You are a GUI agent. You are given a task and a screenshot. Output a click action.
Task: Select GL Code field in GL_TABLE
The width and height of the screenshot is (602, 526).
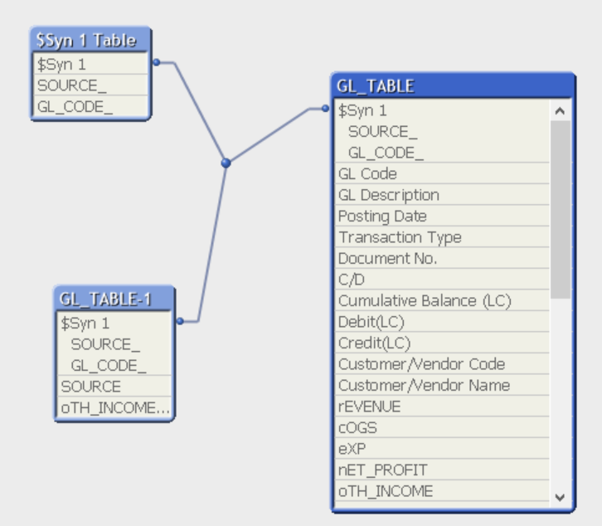click(442, 173)
